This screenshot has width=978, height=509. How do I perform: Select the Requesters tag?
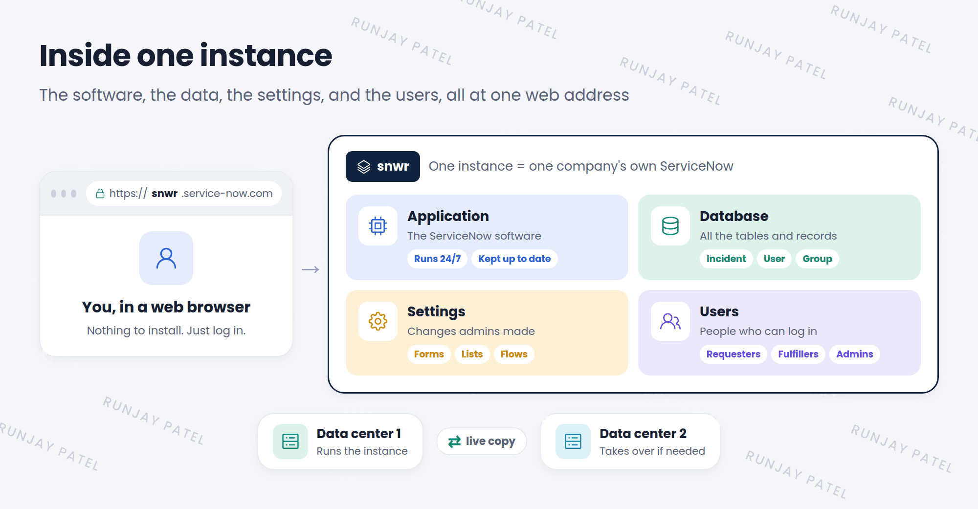733,354
